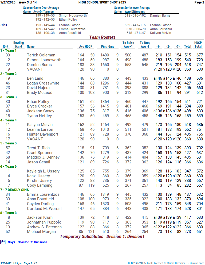
Task: Click the '4 - Team 4' group heading
Action: (9, 120)
